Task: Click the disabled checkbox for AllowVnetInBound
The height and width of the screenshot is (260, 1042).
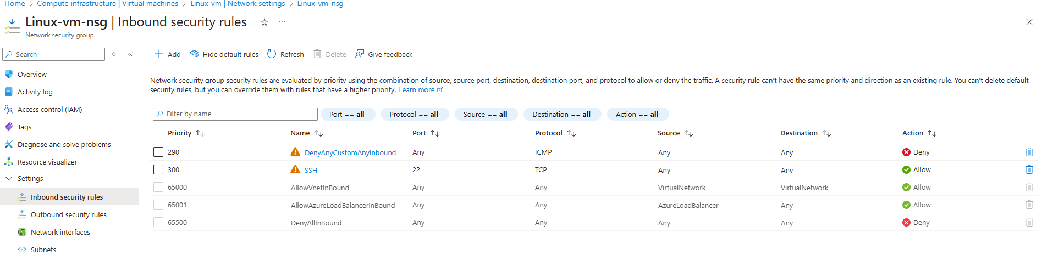Action: click(x=158, y=187)
